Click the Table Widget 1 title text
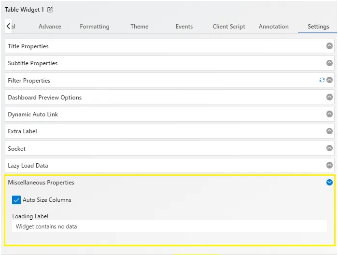The image size is (338, 255). pos(24,10)
